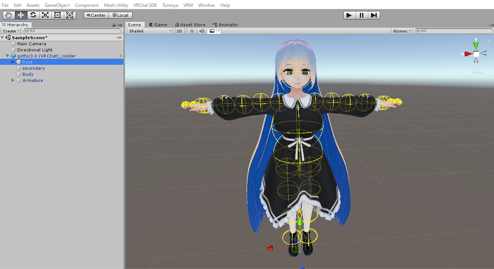The height and width of the screenshot is (269, 494).
Task: Collapse the SampleScene foldout arrow
Action: 3,37
